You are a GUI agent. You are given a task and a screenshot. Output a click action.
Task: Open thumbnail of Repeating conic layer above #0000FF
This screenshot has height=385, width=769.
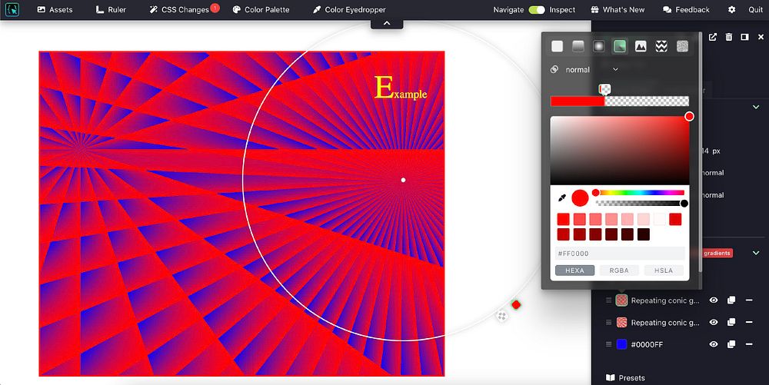coord(621,322)
